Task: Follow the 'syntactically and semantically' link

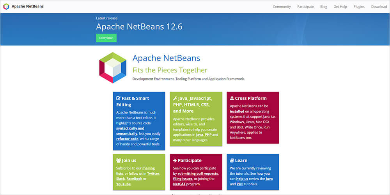Action: [130, 131]
